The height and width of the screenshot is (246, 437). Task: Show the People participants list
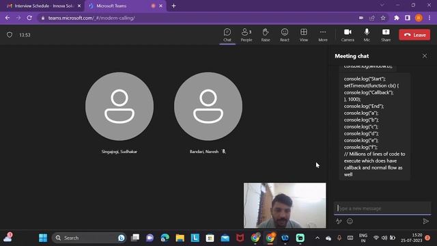[x=246, y=35]
